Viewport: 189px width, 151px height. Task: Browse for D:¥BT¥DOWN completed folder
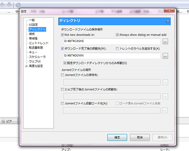pos(165,56)
